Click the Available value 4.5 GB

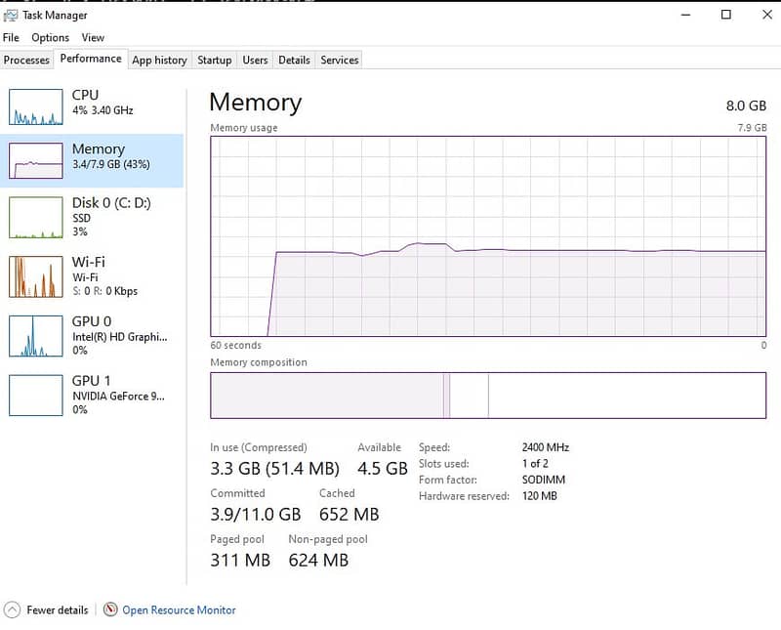pos(383,469)
